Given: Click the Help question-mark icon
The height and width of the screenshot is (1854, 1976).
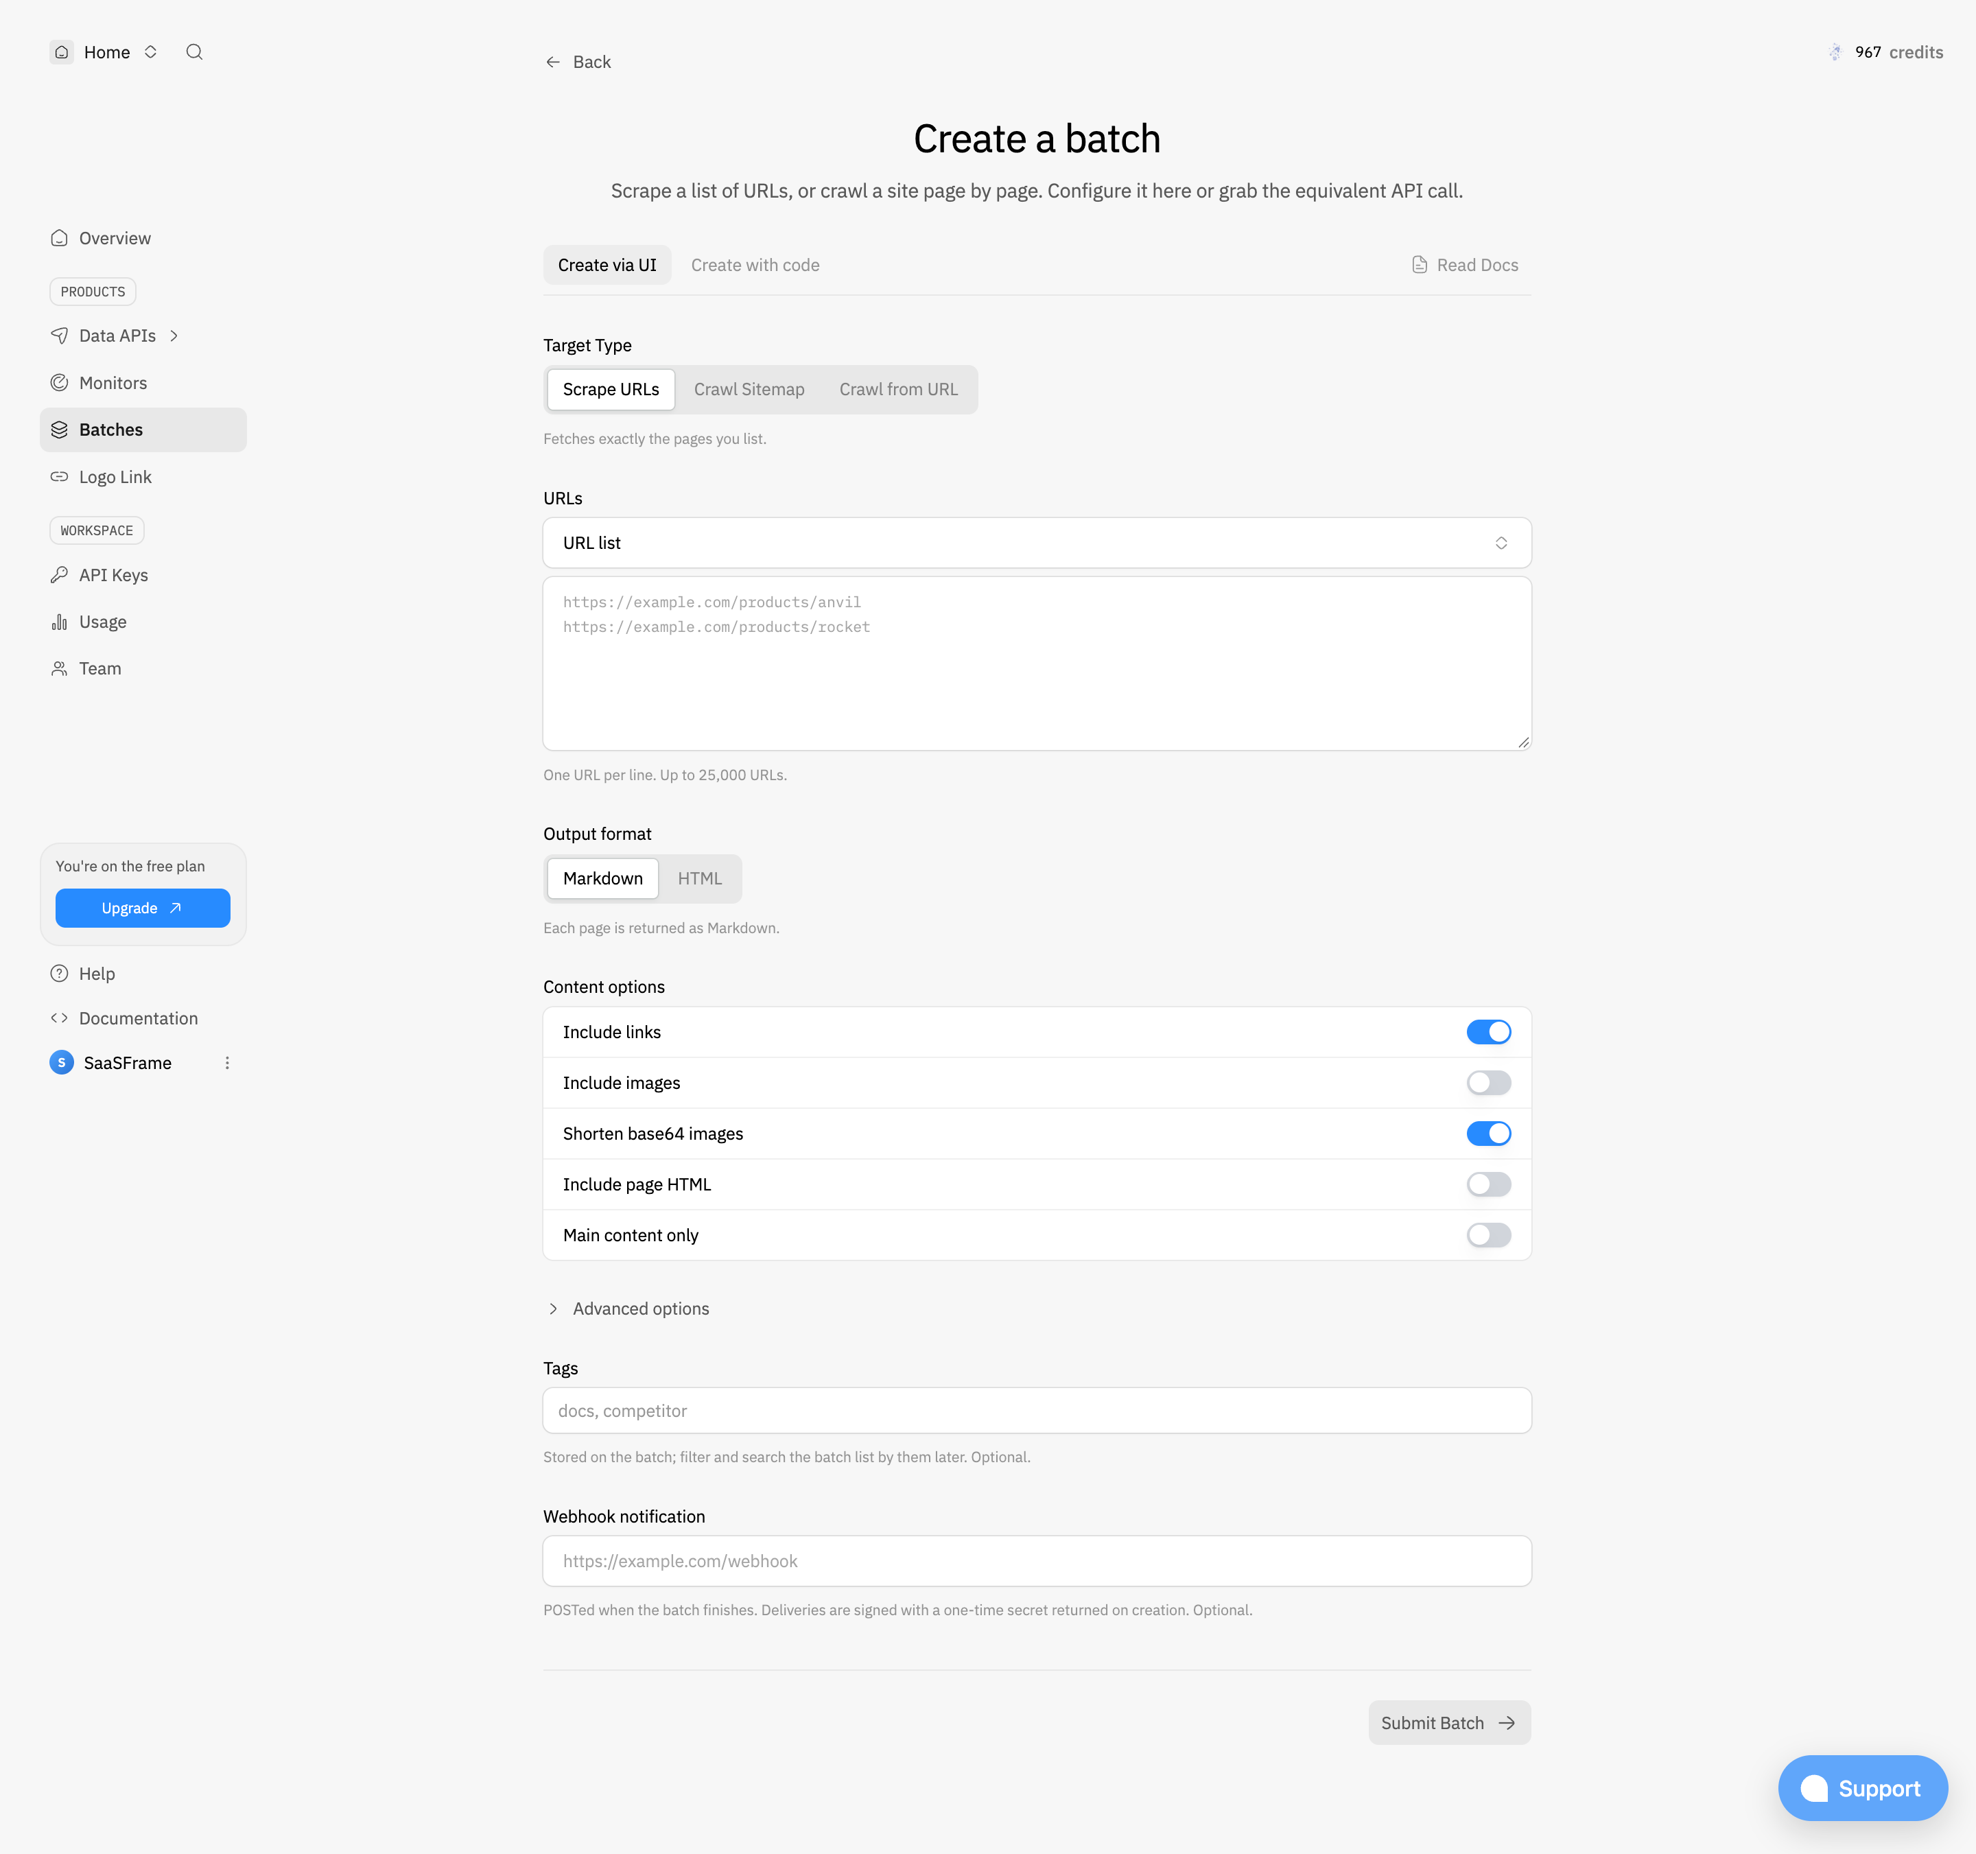Looking at the screenshot, I should 60,973.
